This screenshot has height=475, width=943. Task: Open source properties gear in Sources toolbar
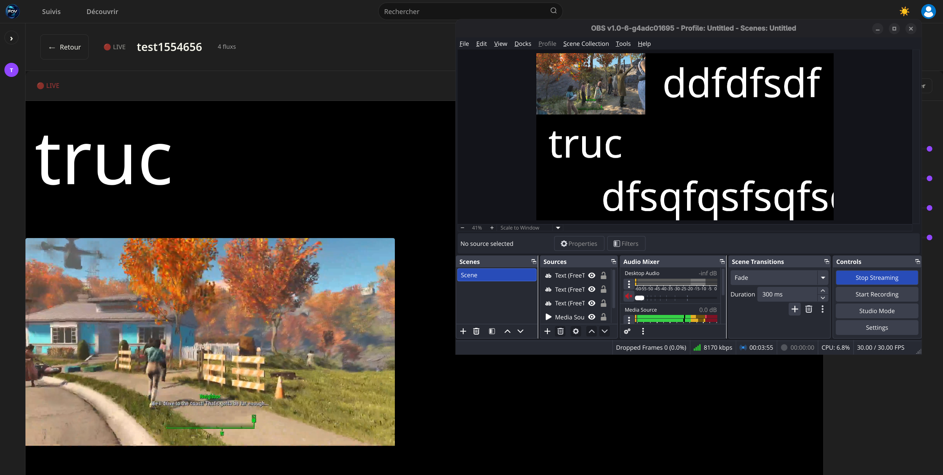576,331
